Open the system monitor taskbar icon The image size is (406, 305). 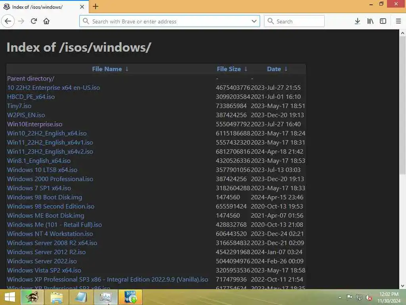point(106,297)
